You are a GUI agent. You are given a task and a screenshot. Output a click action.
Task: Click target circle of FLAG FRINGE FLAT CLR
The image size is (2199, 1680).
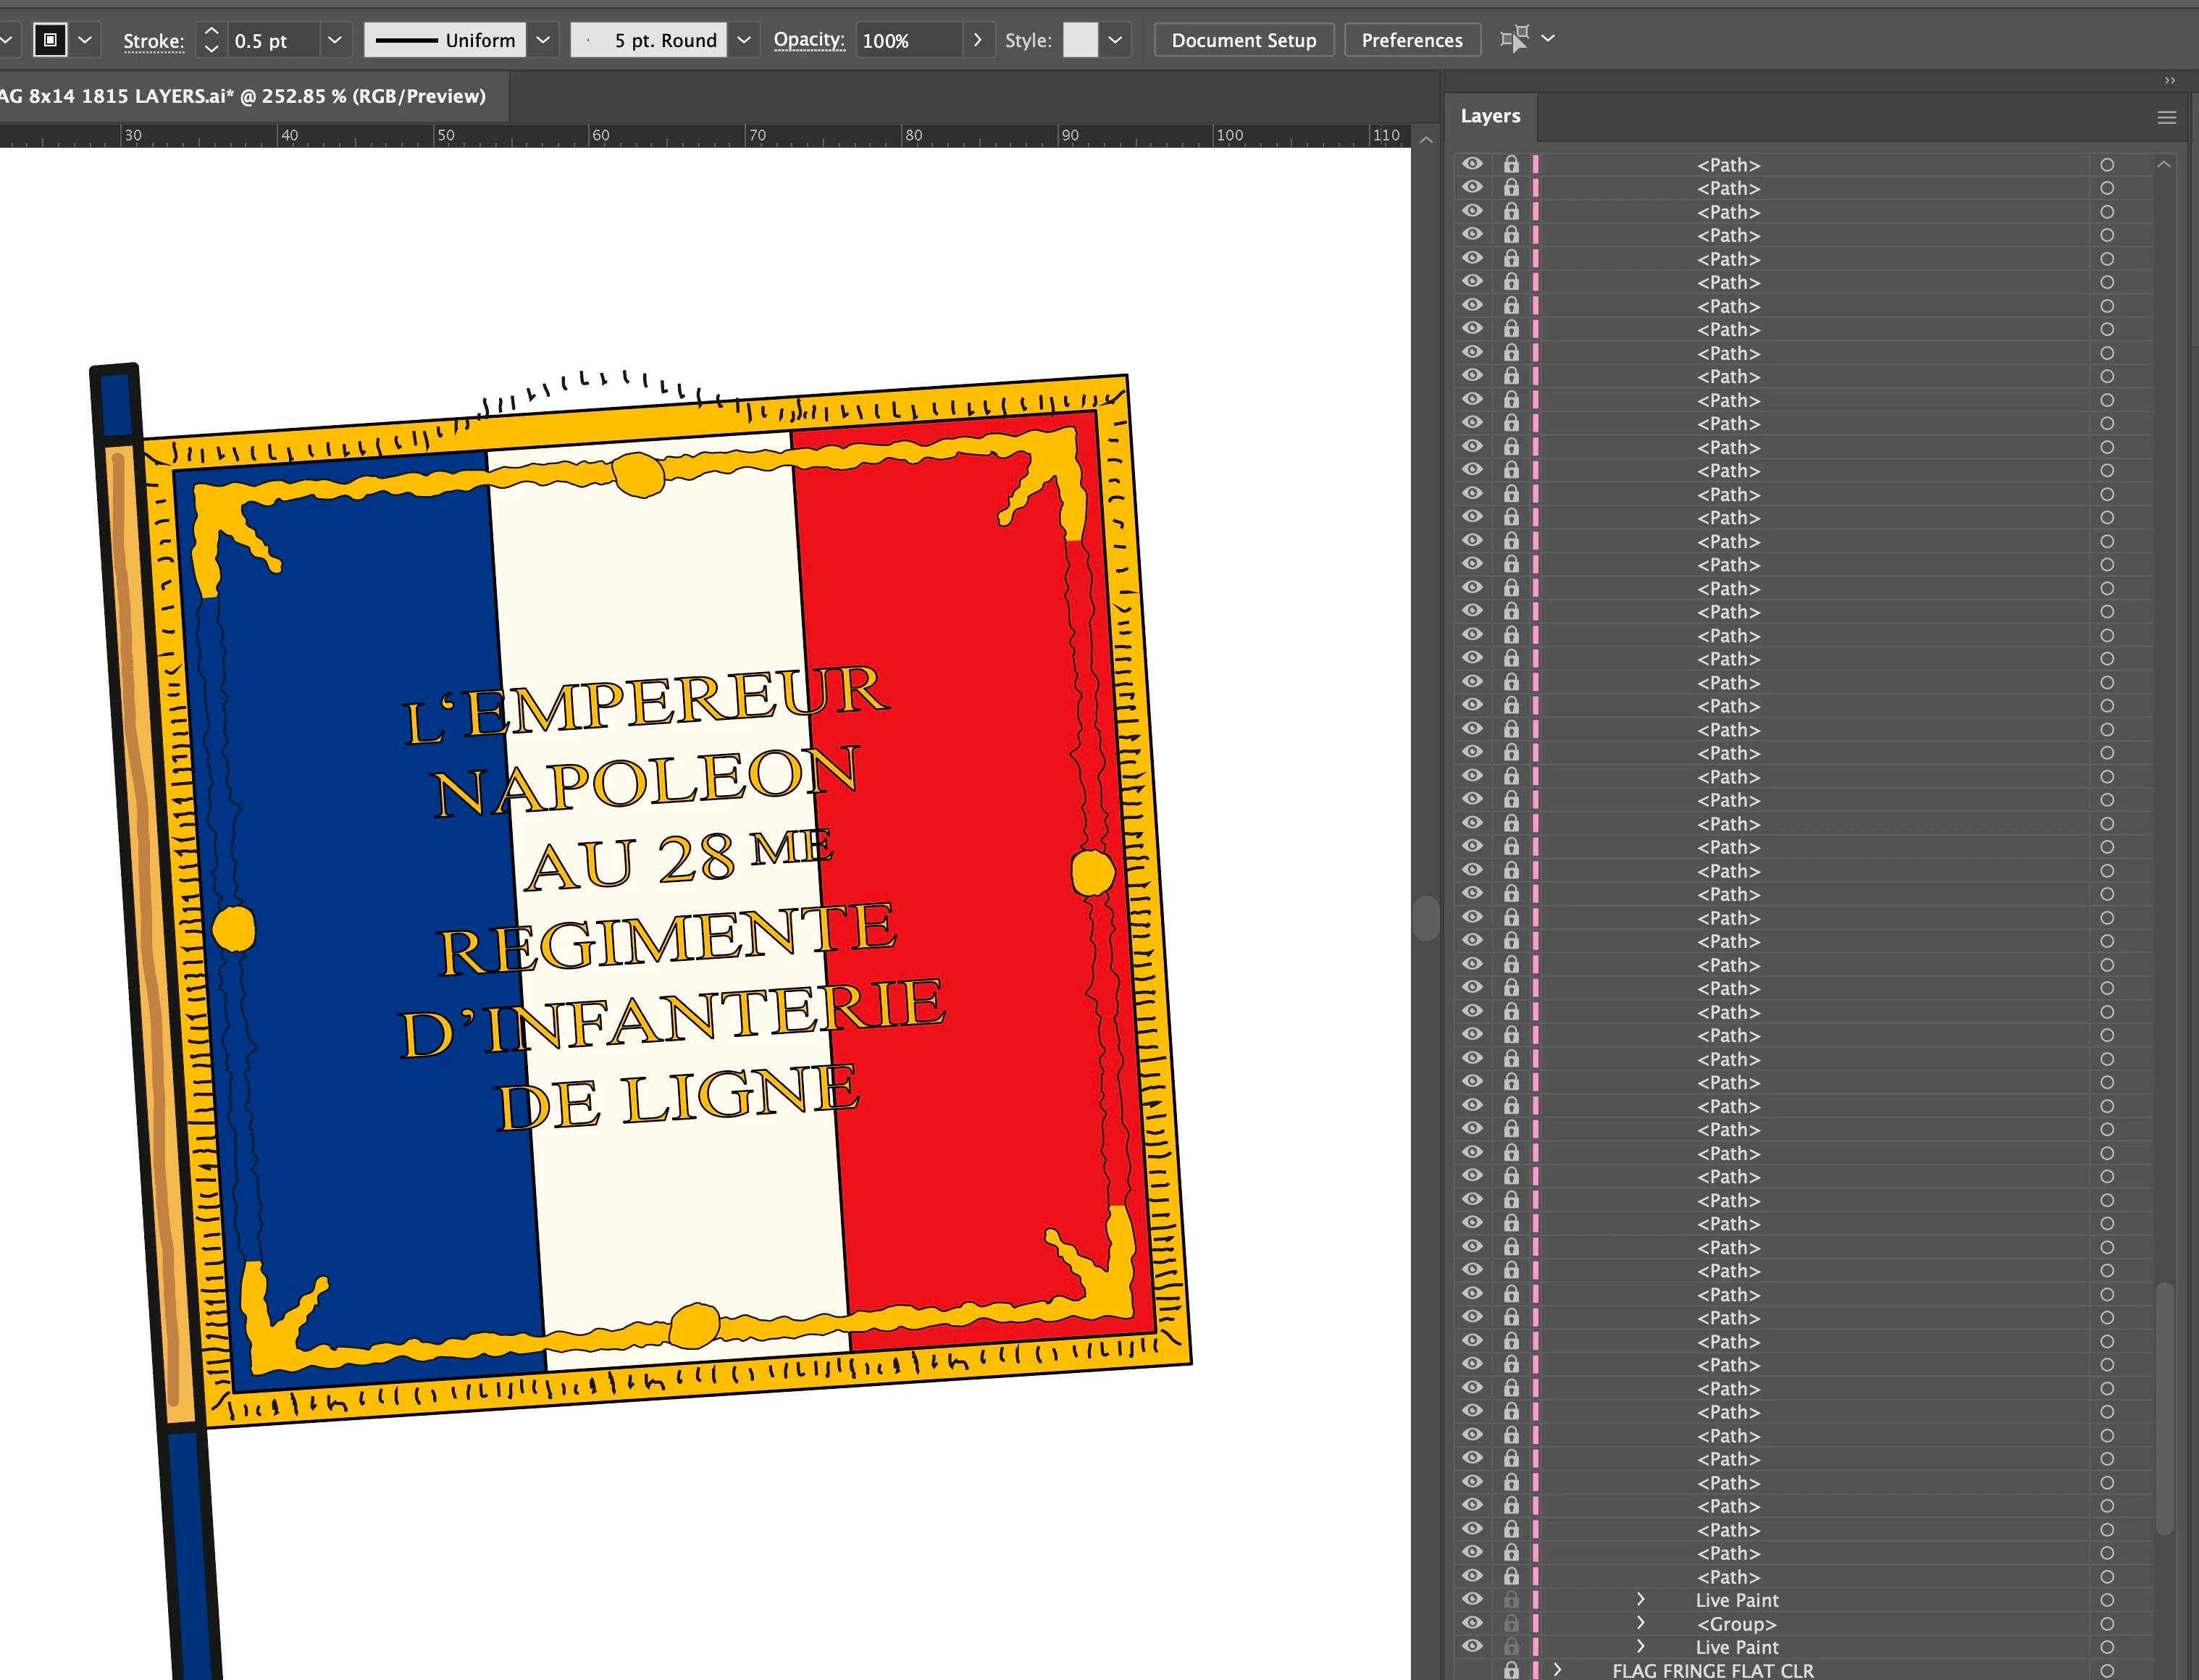coord(2106,1670)
